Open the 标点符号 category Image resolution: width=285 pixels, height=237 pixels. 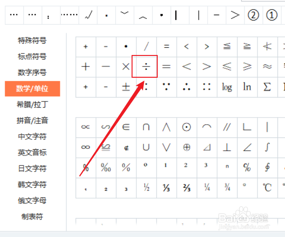pyautogui.click(x=32, y=56)
